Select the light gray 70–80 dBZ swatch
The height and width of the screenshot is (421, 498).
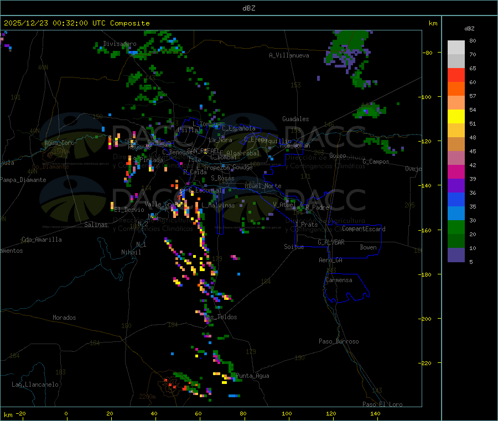[456, 48]
